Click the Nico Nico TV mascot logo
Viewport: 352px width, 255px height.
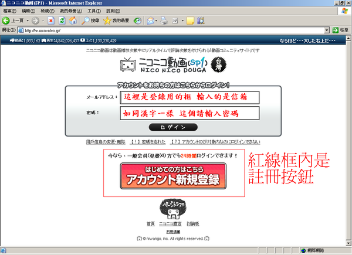click(128, 64)
